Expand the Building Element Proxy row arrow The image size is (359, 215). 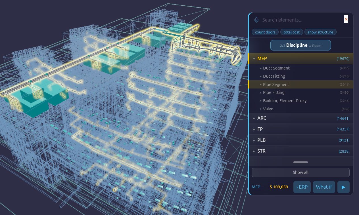pyautogui.click(x=261, y=101)
